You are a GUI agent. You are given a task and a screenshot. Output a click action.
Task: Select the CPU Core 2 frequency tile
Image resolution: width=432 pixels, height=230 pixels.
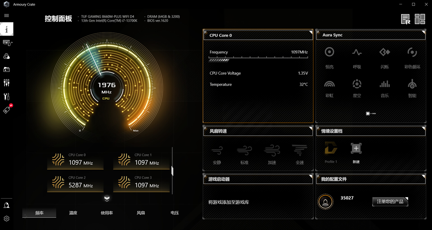pos(75,183)
